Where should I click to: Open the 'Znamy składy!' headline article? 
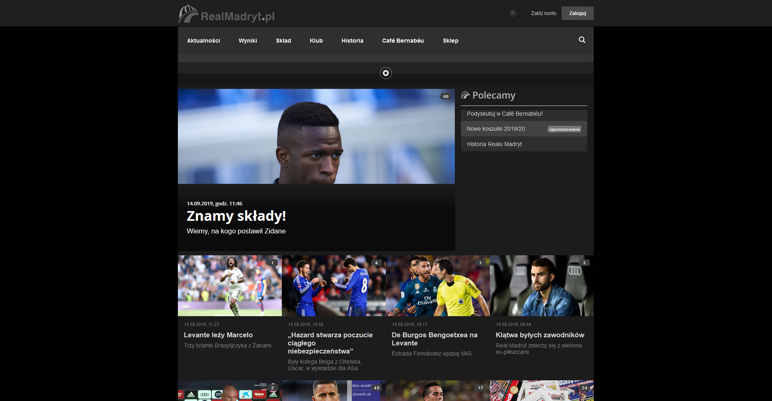(x=236, y=216)
